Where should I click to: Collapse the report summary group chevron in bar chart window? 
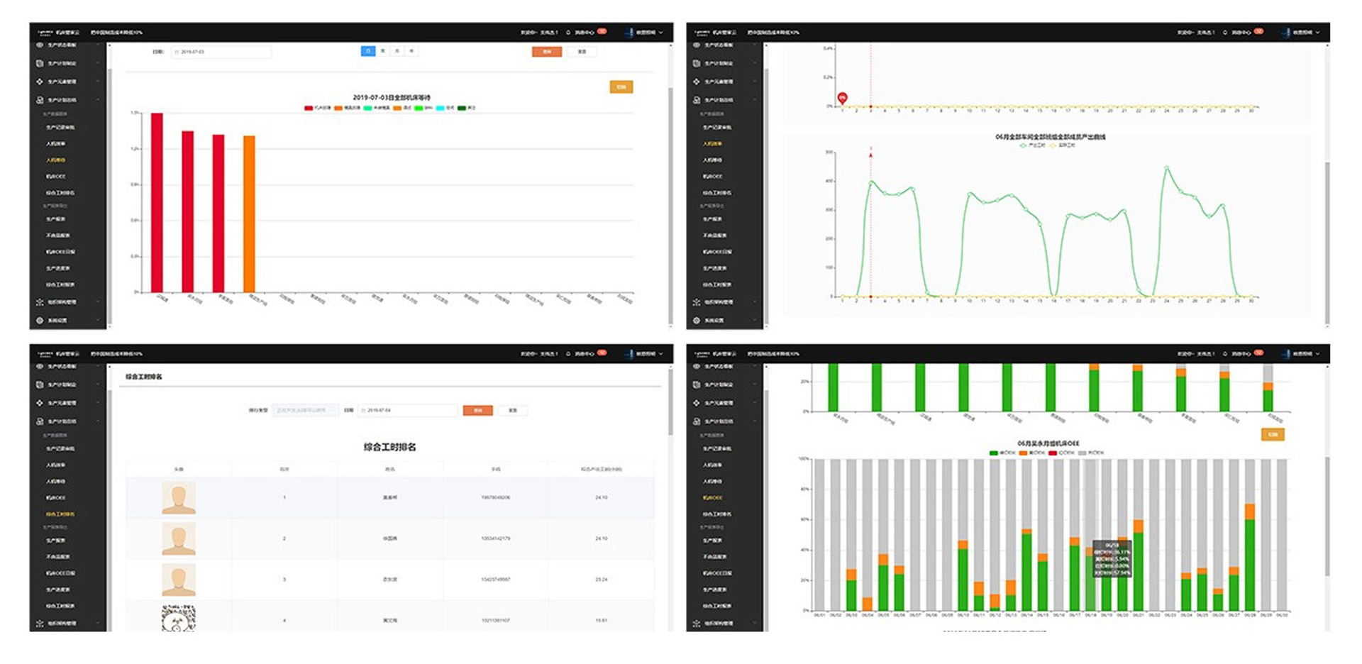pos(97,100)
